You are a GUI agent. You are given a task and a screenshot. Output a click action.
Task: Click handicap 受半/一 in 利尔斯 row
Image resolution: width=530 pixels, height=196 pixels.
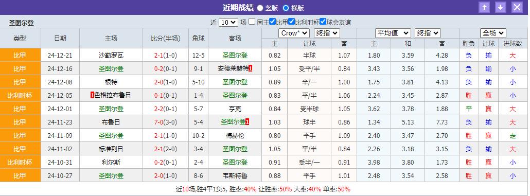point(309,163)
